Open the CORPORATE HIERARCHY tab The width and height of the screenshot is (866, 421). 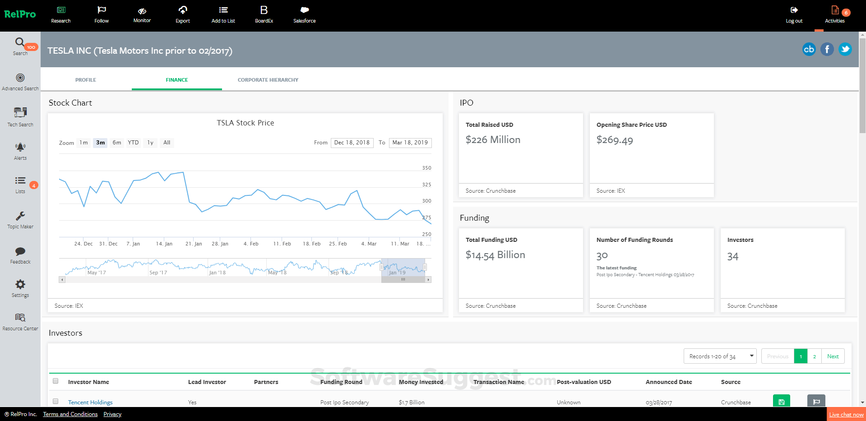click(268, 79)
